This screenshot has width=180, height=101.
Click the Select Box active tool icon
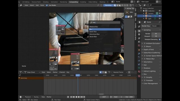tap(127, 12)
